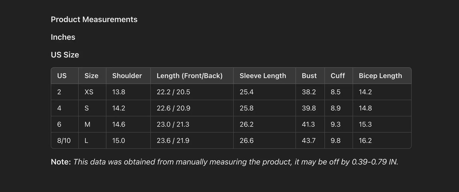Screen dimensions: 459x192
Task: Click the Length (Front/Back) column header
Action: pyautogui.click(x=190, y=76)
